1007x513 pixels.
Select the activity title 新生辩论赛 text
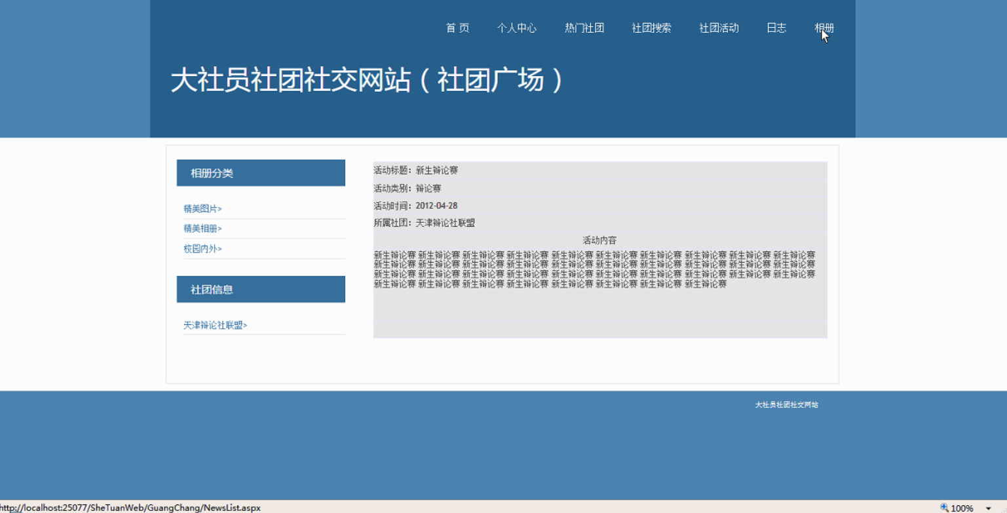pyautogui.click(x=437, y=170)
